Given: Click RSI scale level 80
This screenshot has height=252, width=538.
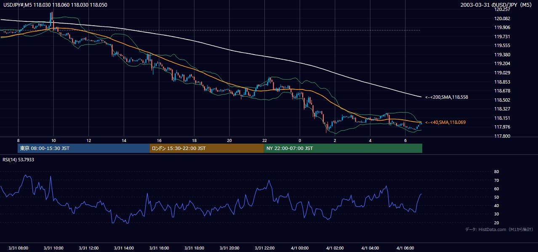Looking at the screenshot, I should [x=496, y=172].
